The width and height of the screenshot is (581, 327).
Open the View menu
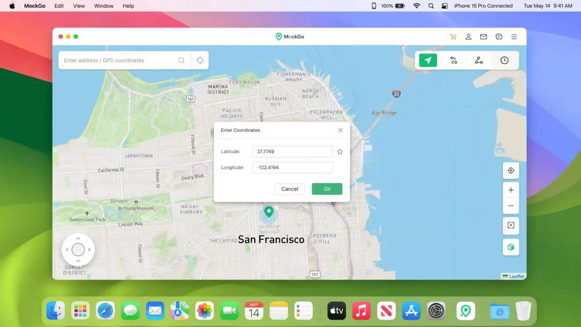pos(79,6)
